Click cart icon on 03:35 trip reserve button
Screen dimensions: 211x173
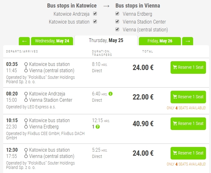tap(175, 67)
